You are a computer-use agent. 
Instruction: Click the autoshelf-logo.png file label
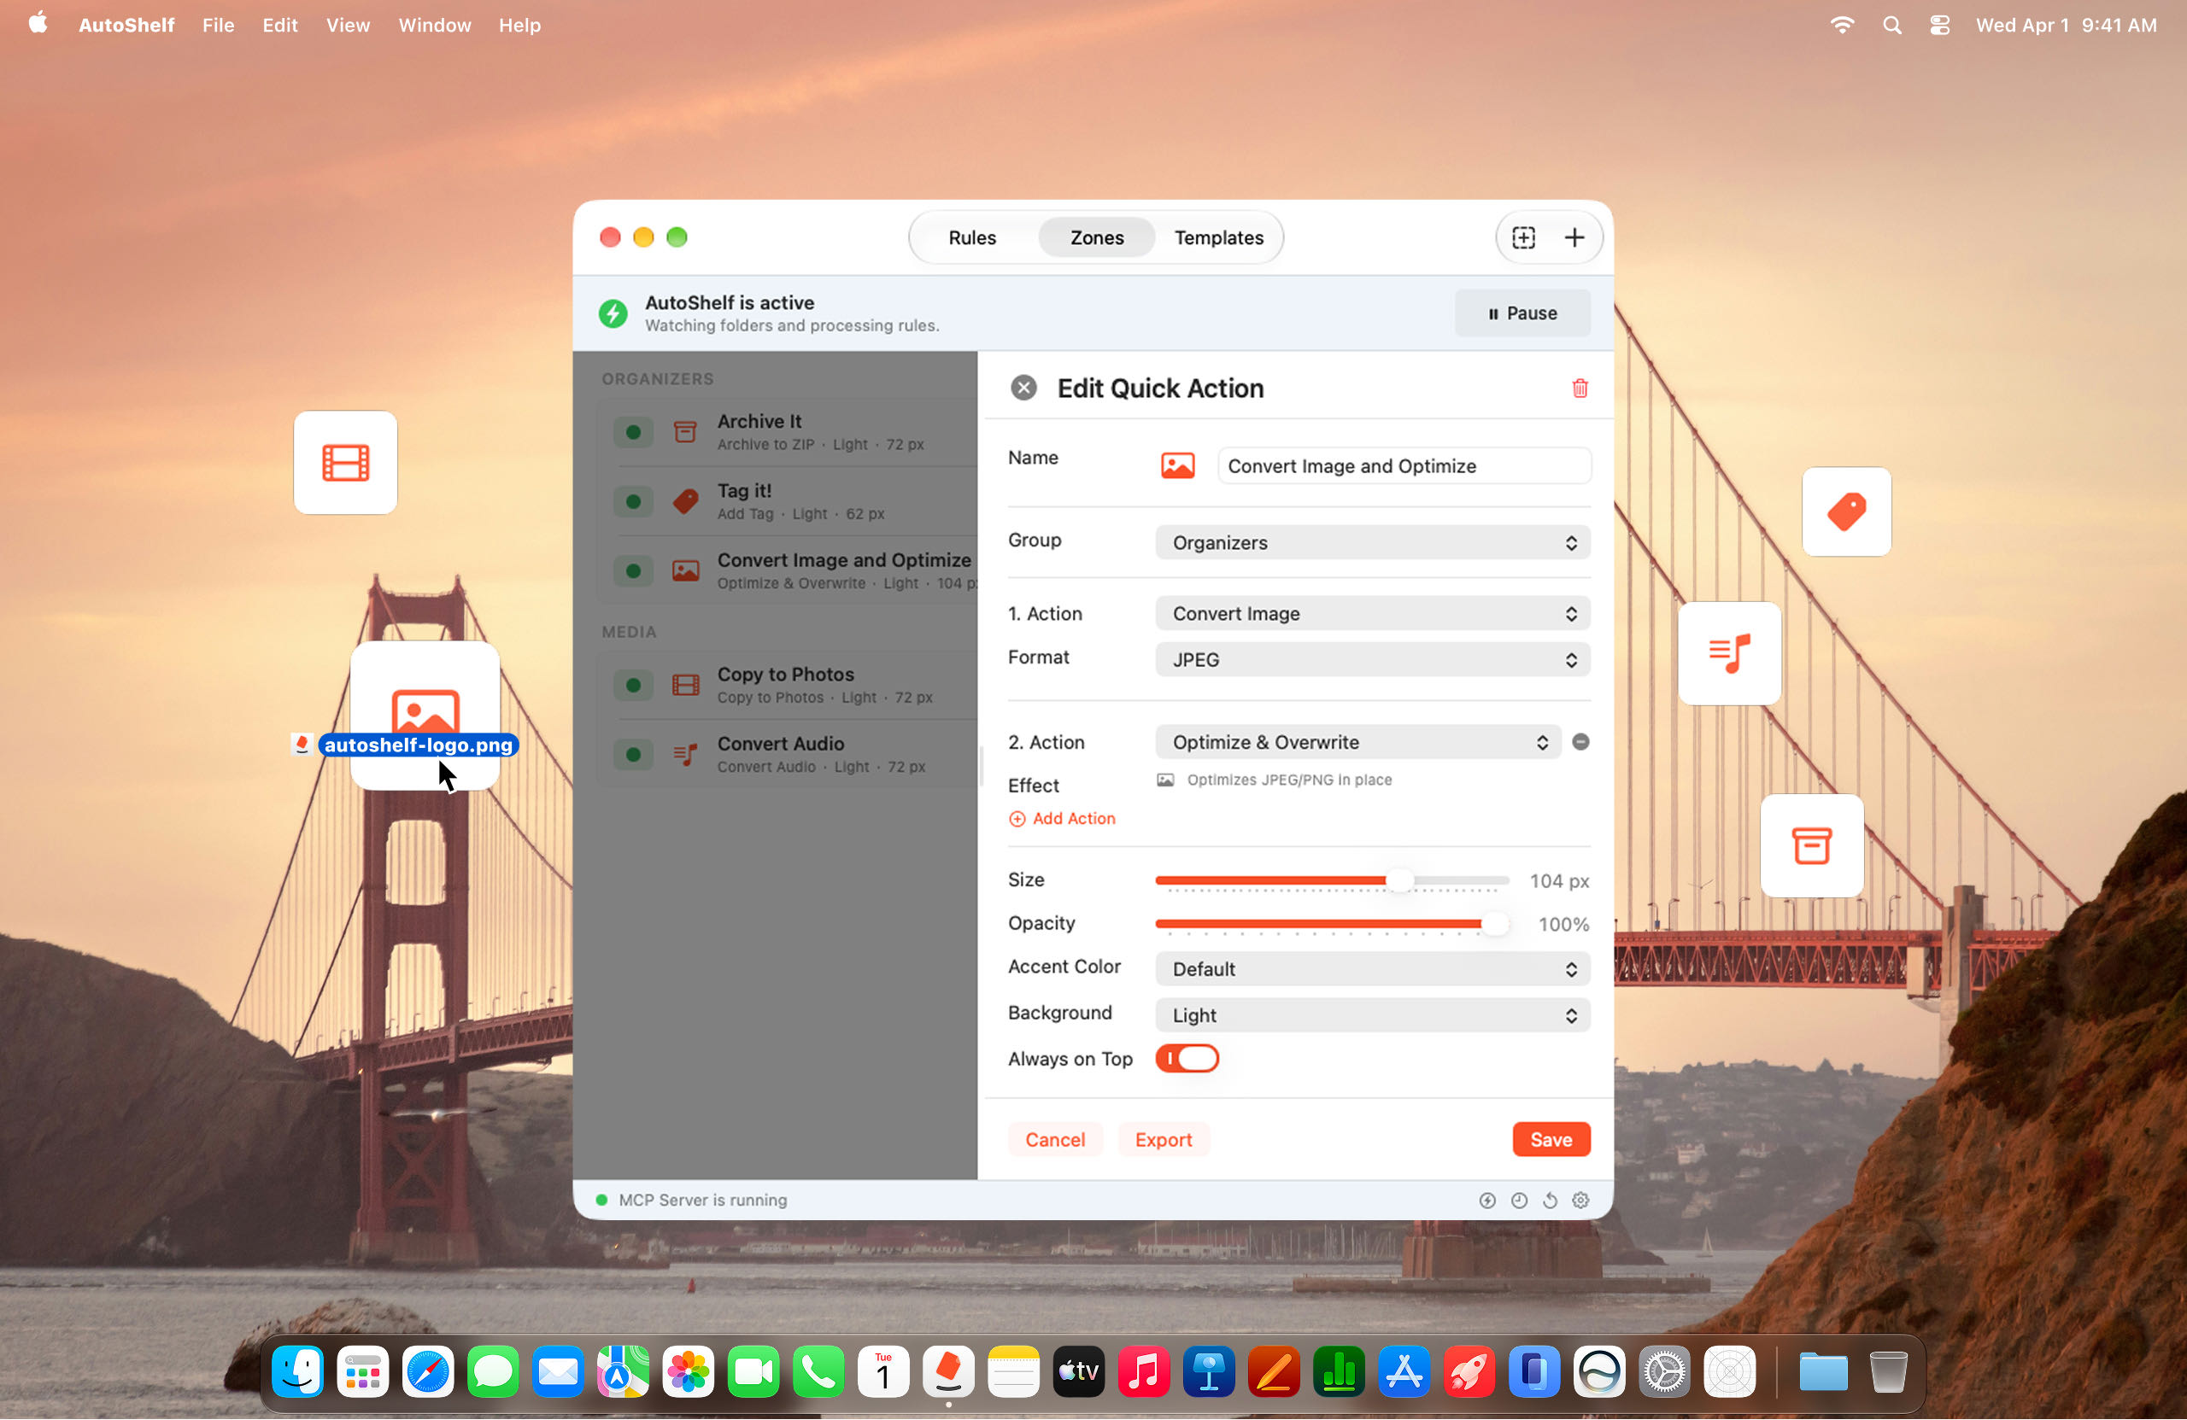tap(418, 745)
